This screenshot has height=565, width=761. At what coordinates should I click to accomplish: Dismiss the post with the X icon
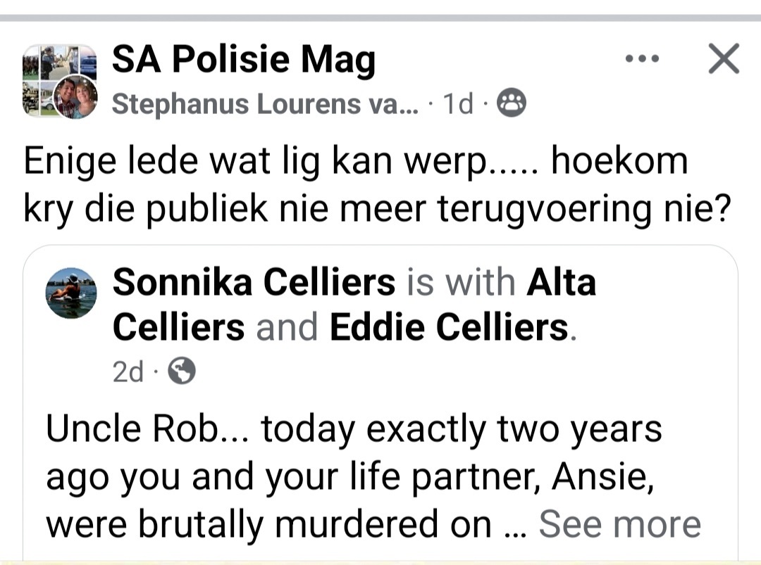point(724,58)
